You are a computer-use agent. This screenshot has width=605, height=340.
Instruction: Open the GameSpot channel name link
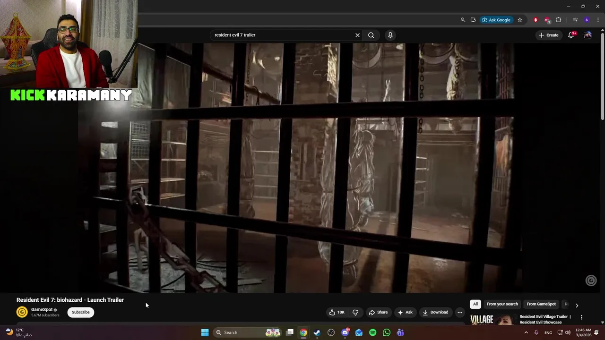coord(42,310)
